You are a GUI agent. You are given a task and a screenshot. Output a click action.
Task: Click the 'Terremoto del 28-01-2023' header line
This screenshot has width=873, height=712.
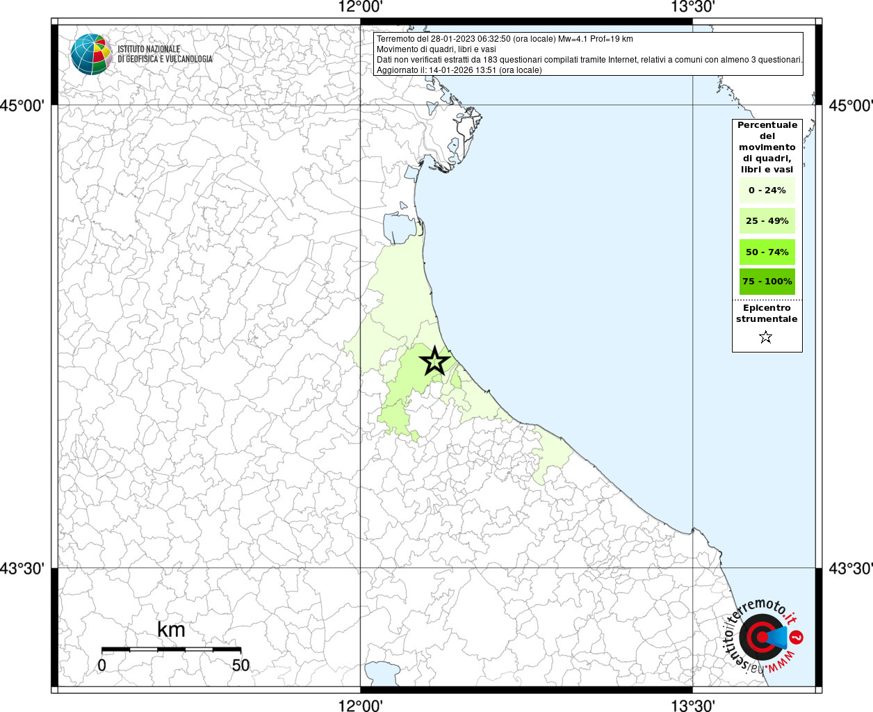tap(505, 39)
